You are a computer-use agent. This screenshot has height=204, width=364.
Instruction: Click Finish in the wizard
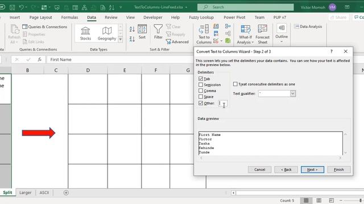click(x=339, y=169)
